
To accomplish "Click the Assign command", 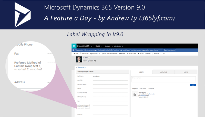I will pyautogui.click(x=122, y=54).
